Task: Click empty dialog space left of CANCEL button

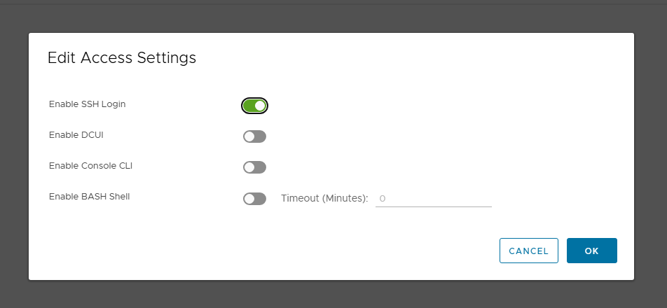Action: [x=280, y=251]
